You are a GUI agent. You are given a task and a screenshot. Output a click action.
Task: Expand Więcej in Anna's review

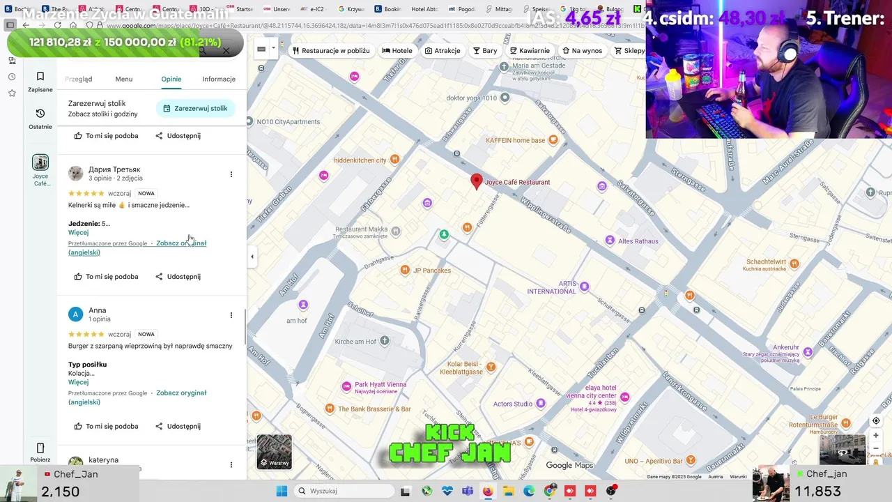coord(78,383)
